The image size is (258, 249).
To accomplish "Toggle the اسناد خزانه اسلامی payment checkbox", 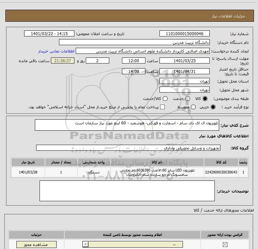I will coord(163,107).
